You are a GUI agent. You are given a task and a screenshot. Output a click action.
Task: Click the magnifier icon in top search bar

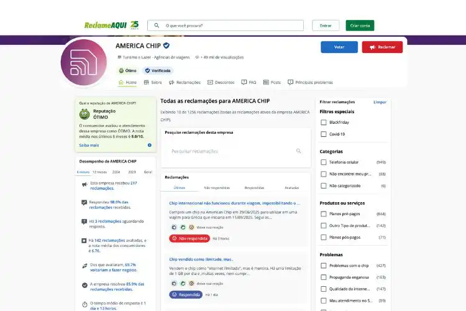point(157,26)
